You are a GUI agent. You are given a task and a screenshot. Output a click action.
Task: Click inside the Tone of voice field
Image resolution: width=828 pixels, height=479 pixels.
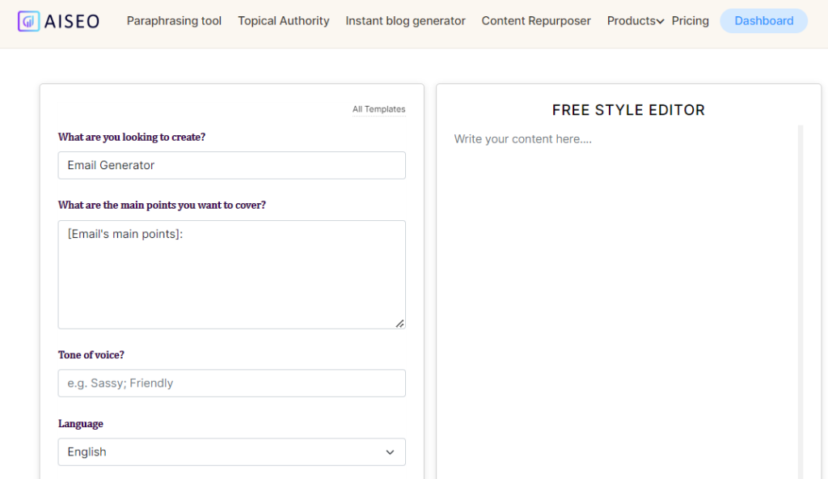pos(231,383)
